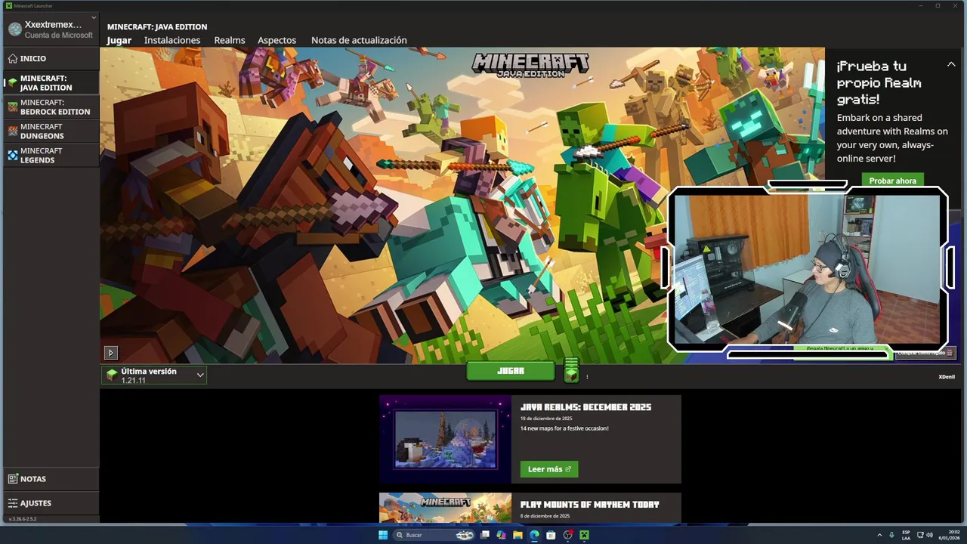Screen dimensions: 967x544
Task: Open Task View on the taskbar
Action: click(x=484, y=535)
